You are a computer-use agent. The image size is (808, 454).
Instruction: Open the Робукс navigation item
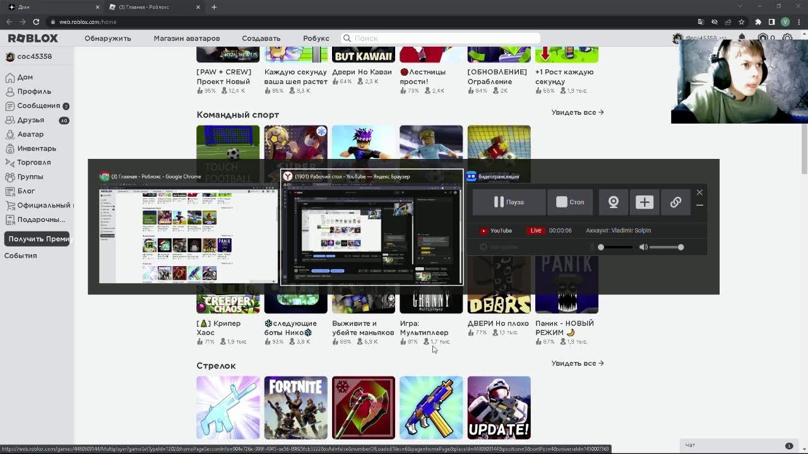316,38
